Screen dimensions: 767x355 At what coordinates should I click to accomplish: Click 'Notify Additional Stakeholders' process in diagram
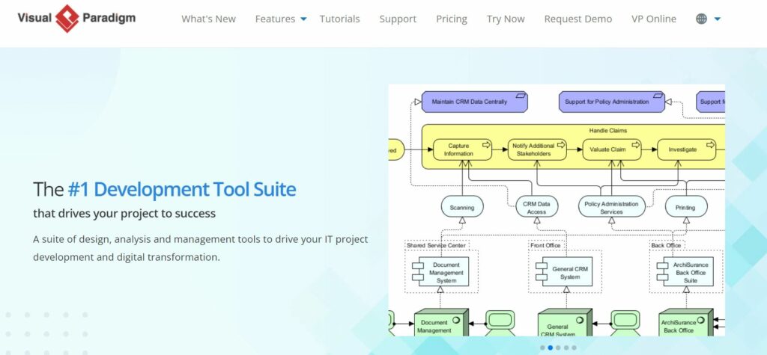[537, 149]
